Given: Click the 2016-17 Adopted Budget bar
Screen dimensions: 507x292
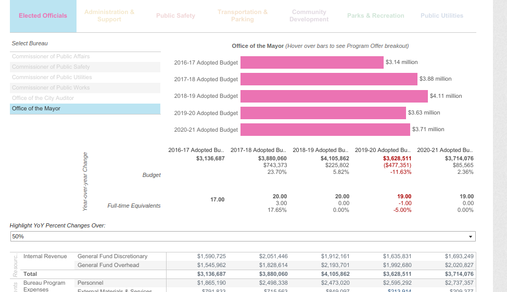Looking at the screenshot, I should click(312, 62).
